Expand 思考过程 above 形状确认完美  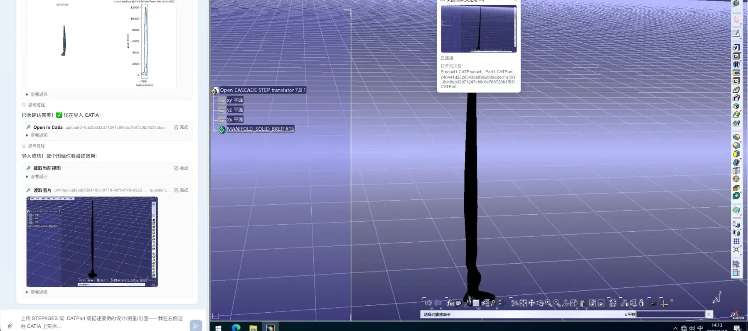[33, 105]
